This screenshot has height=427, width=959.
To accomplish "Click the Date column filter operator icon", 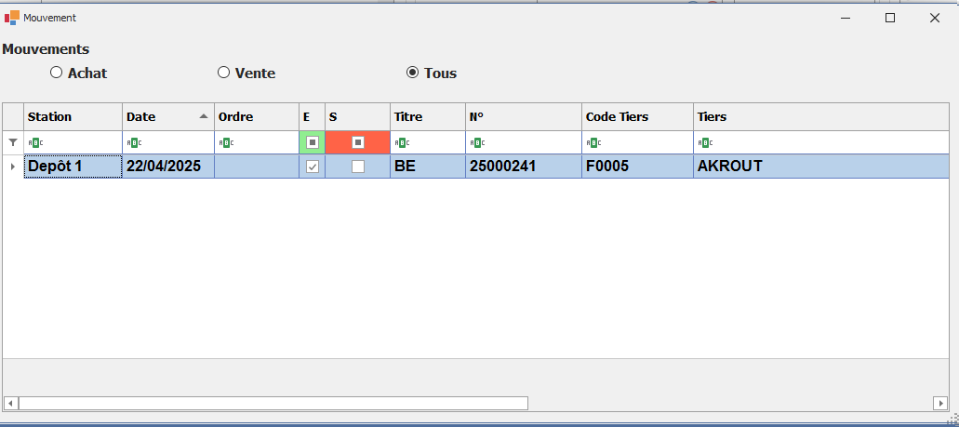I will tap(133, 142).
